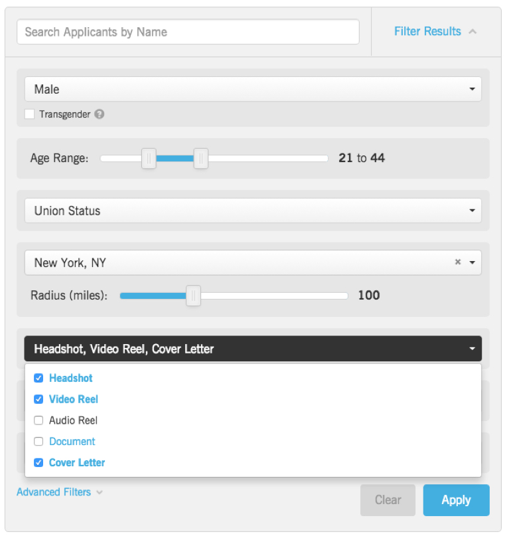
Task: Click the Apply button
Action: pyautogui.click(x=456, y=500)
